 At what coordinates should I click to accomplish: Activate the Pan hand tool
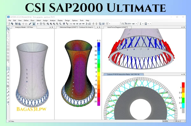[x=64, y=24]
